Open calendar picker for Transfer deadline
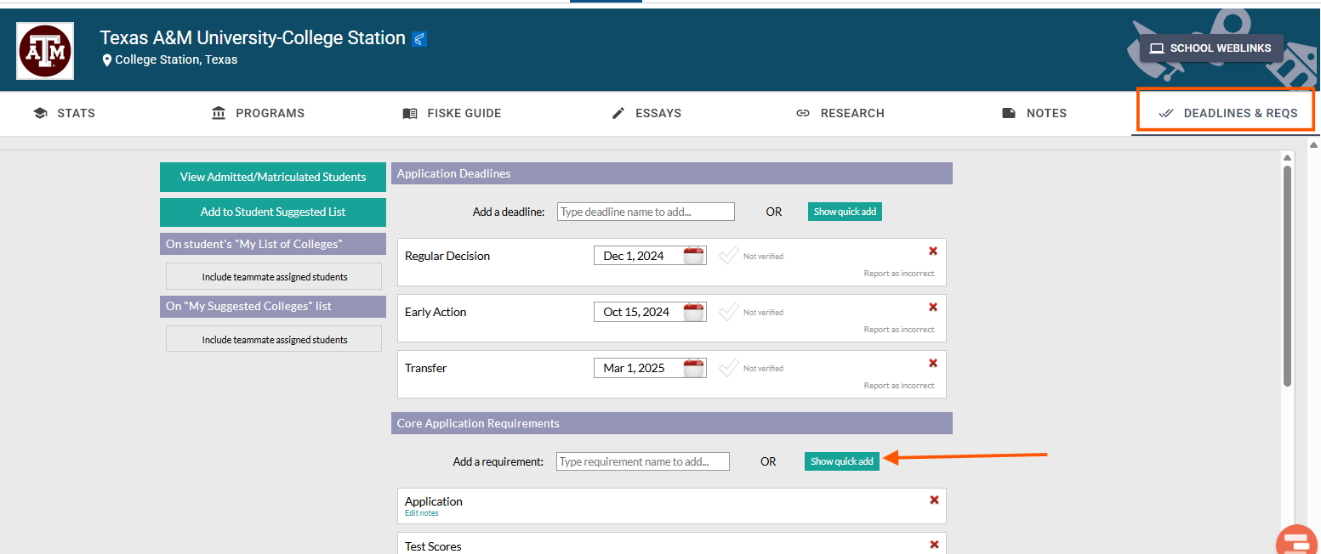Screen dimensions: 1321x554 pyautogui.click(x=695, y=367)
